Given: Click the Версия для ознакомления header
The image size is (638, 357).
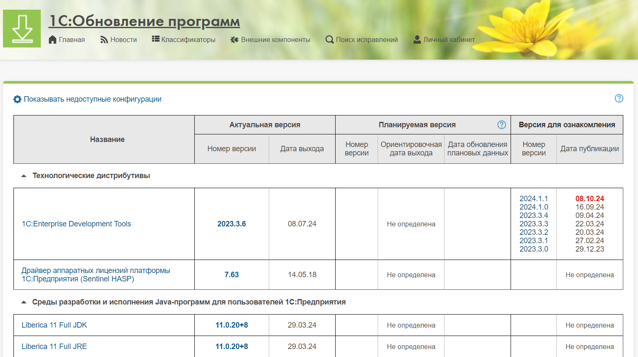Looking at the screenshot, I should coord(567,125).
